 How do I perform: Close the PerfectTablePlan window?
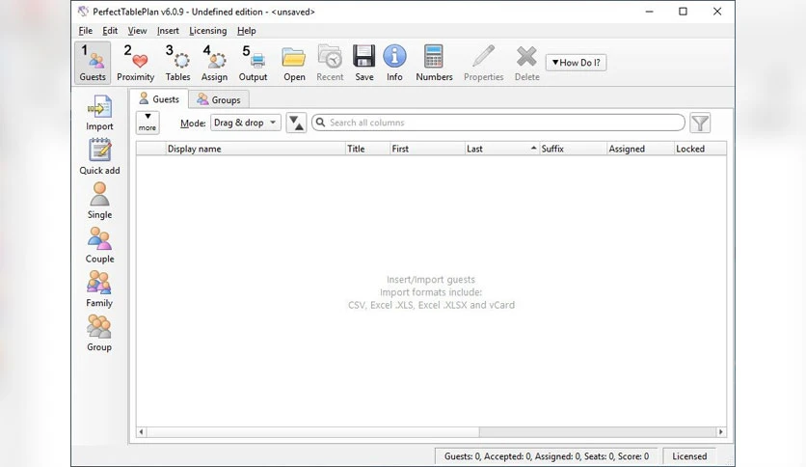(x=717, y=12)
